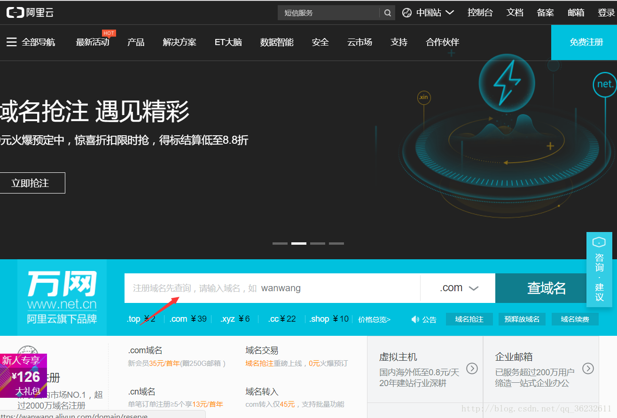This screenshot has width=617, height=418.
Task: Select the fourth carousel indicator bar
Action: [x=336, y=243]
